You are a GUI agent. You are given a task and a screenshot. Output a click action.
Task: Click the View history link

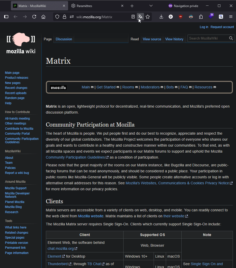(174, 39)
